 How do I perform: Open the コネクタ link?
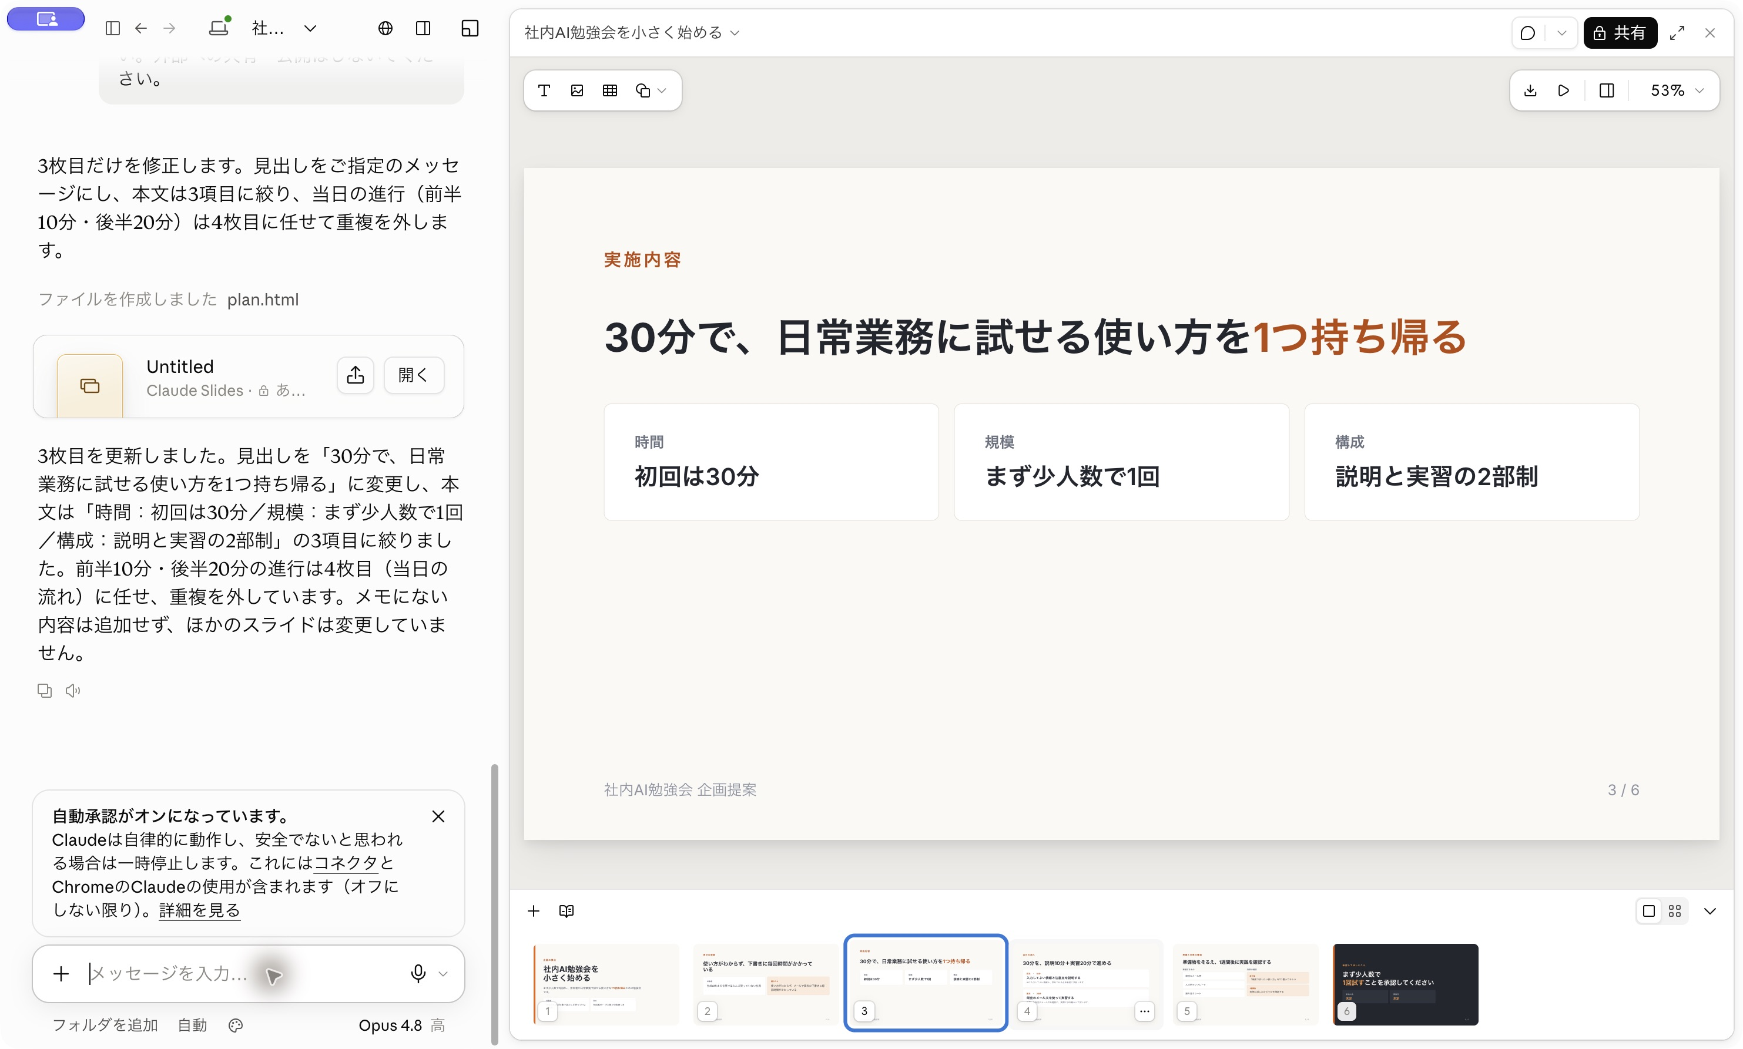(x=347, y=862)
